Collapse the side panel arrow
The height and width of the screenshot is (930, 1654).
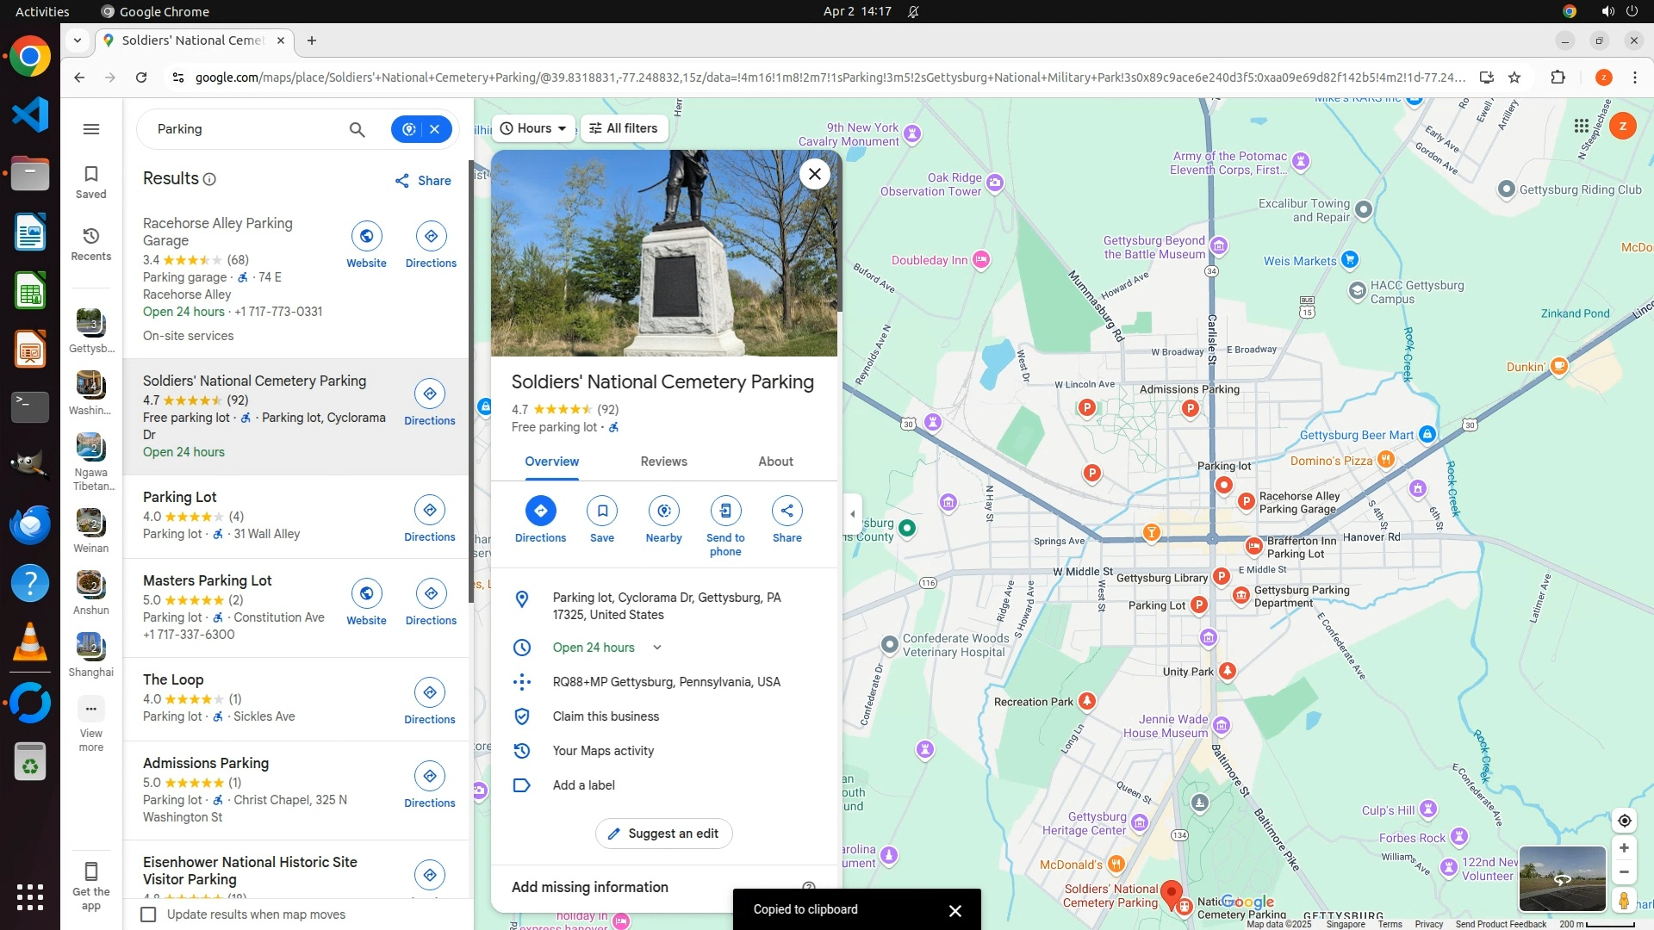853,514
